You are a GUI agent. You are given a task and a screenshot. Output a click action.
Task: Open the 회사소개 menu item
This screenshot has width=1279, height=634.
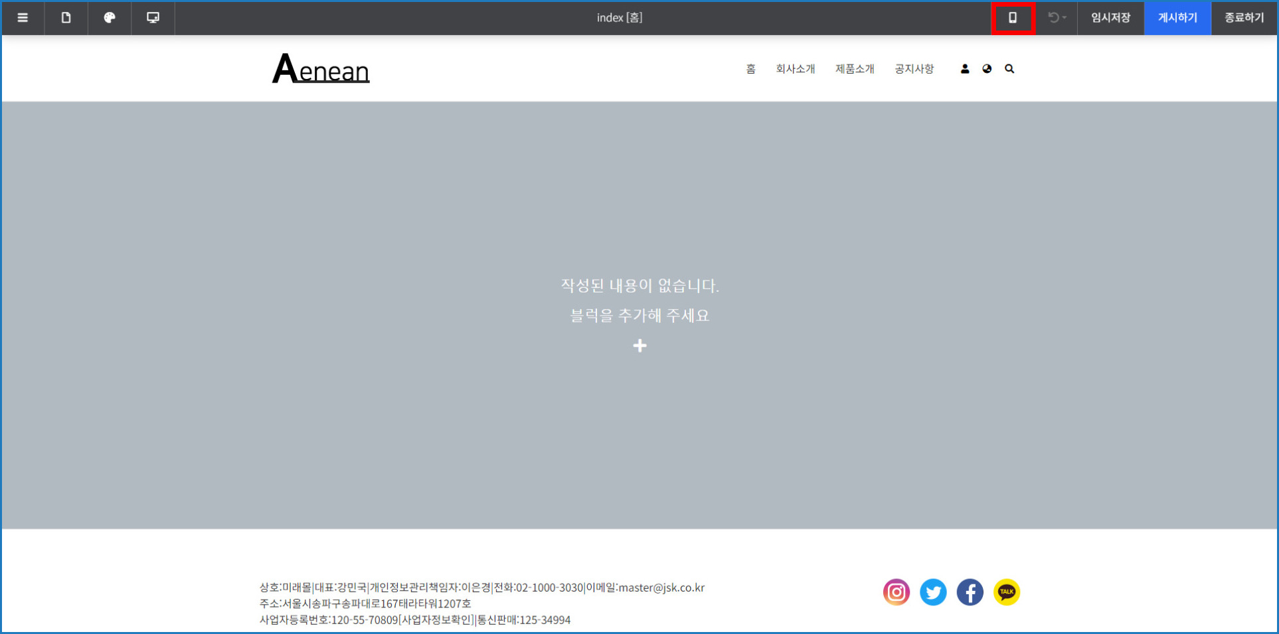[795, 69]
